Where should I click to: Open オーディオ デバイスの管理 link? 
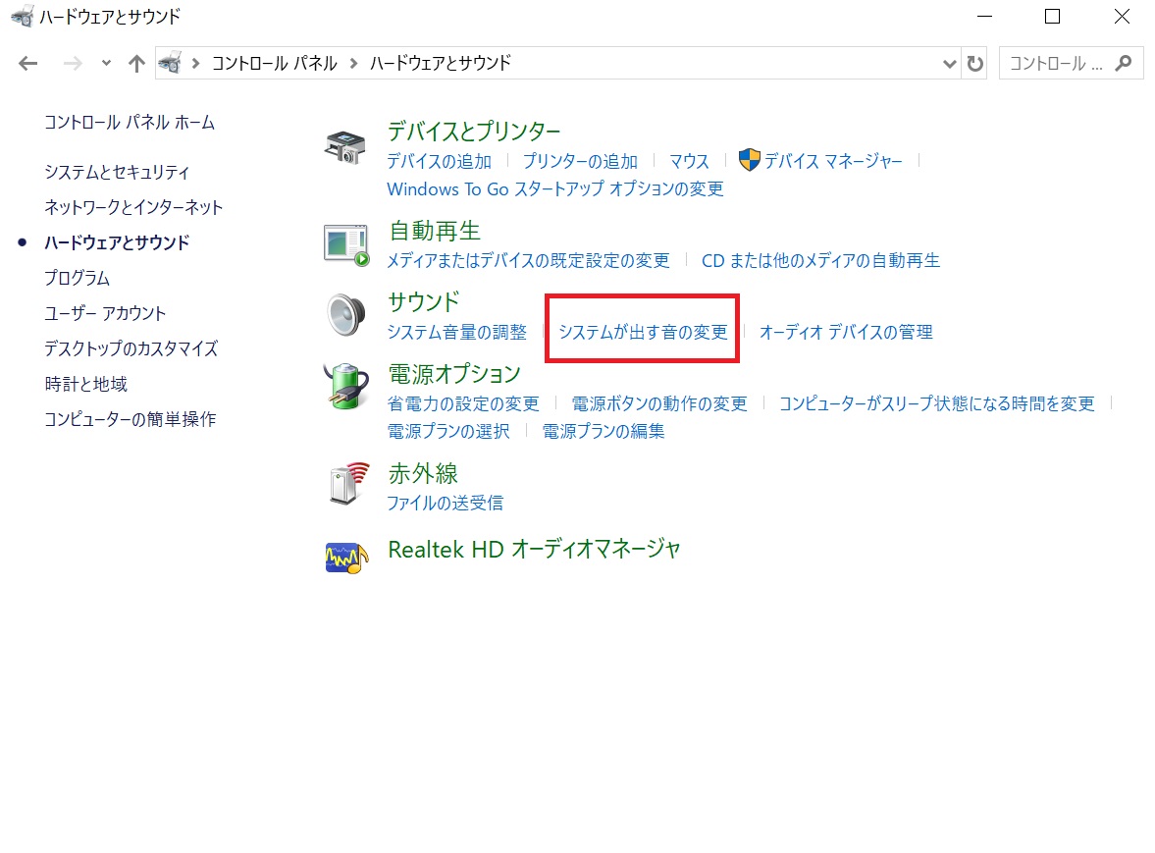point(846,332)
